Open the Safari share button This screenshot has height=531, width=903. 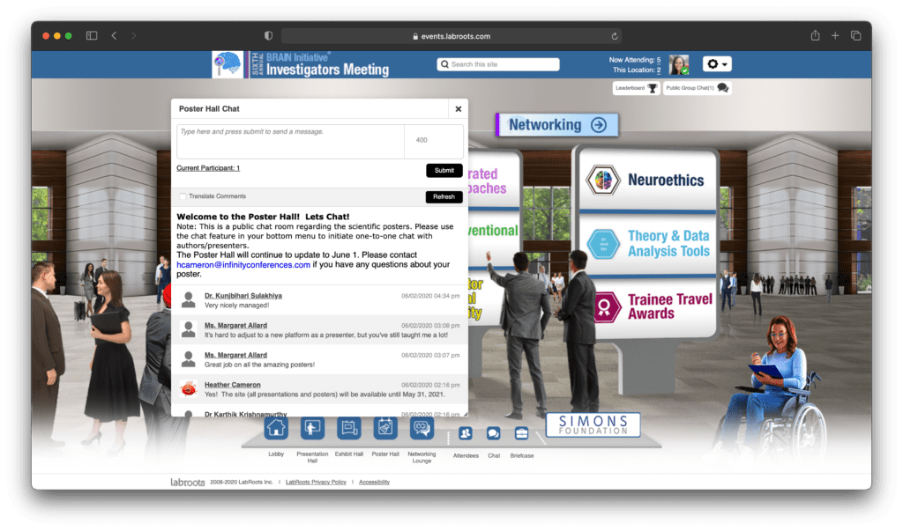[815, 36]
